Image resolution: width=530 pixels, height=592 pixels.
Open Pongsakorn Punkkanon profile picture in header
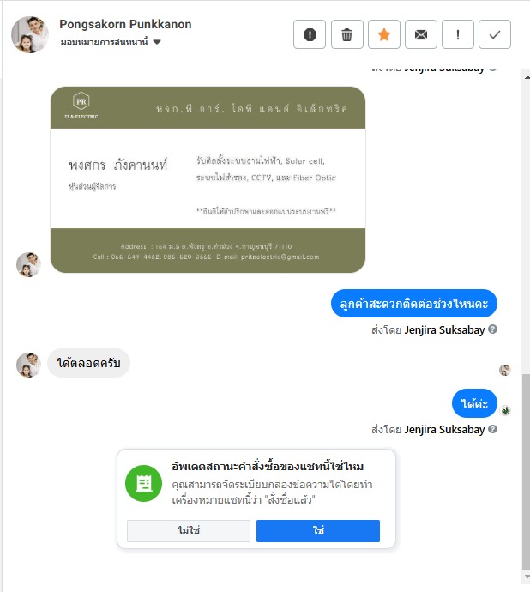[30, 34]
